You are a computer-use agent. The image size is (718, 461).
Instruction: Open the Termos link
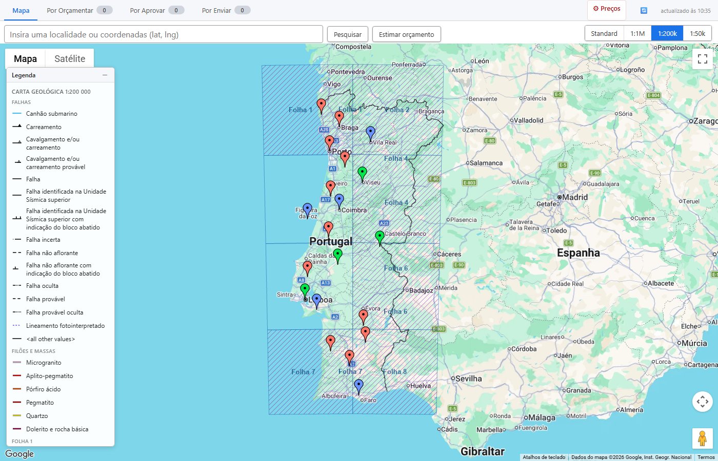tap(706, 457)
